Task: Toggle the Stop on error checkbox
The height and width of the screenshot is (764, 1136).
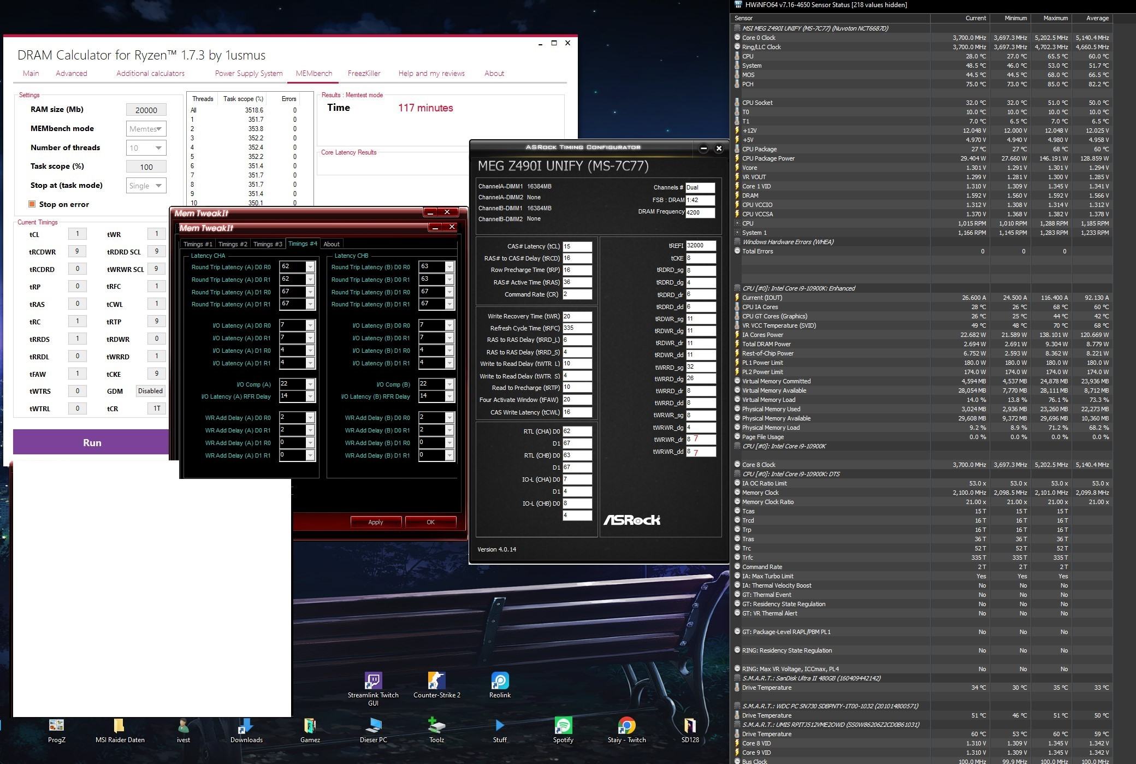Action: coord(32,204)
